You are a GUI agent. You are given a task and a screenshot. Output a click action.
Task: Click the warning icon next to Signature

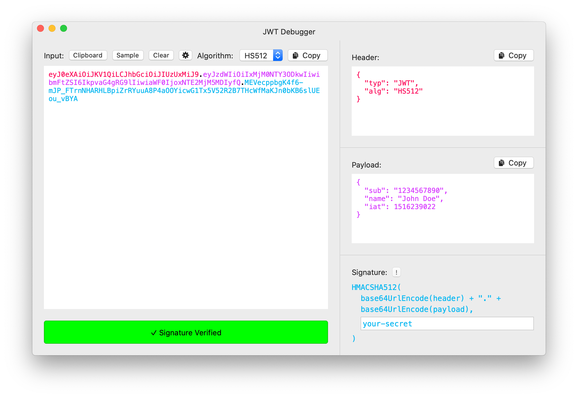coord(396,272)
